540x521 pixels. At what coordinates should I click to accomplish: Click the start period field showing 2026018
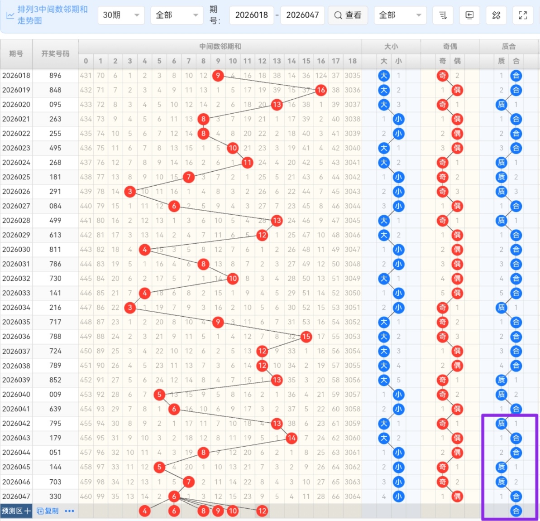[x=251, y=15]
